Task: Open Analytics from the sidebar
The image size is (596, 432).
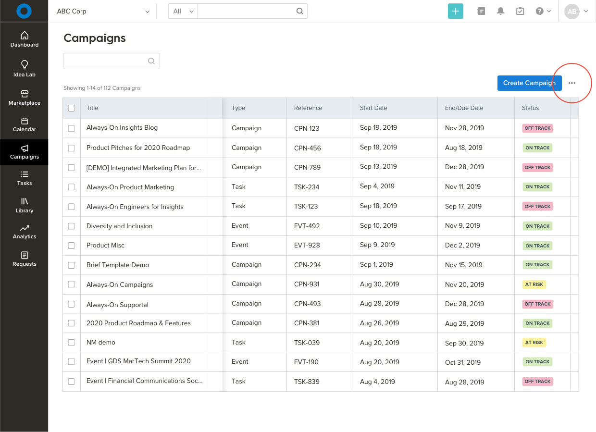Action: click(x=25, y=232)
